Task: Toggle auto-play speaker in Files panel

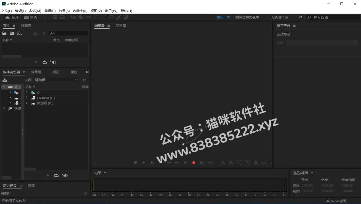Action: coord(53,62)
